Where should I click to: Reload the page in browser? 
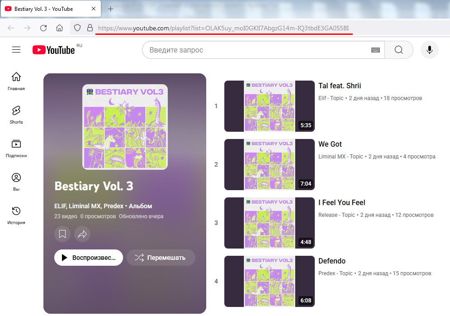[x=43, y=28]
